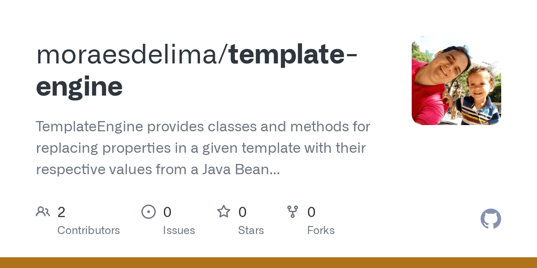
Task: Click the Forks branch icon
Action: [293, 211]
